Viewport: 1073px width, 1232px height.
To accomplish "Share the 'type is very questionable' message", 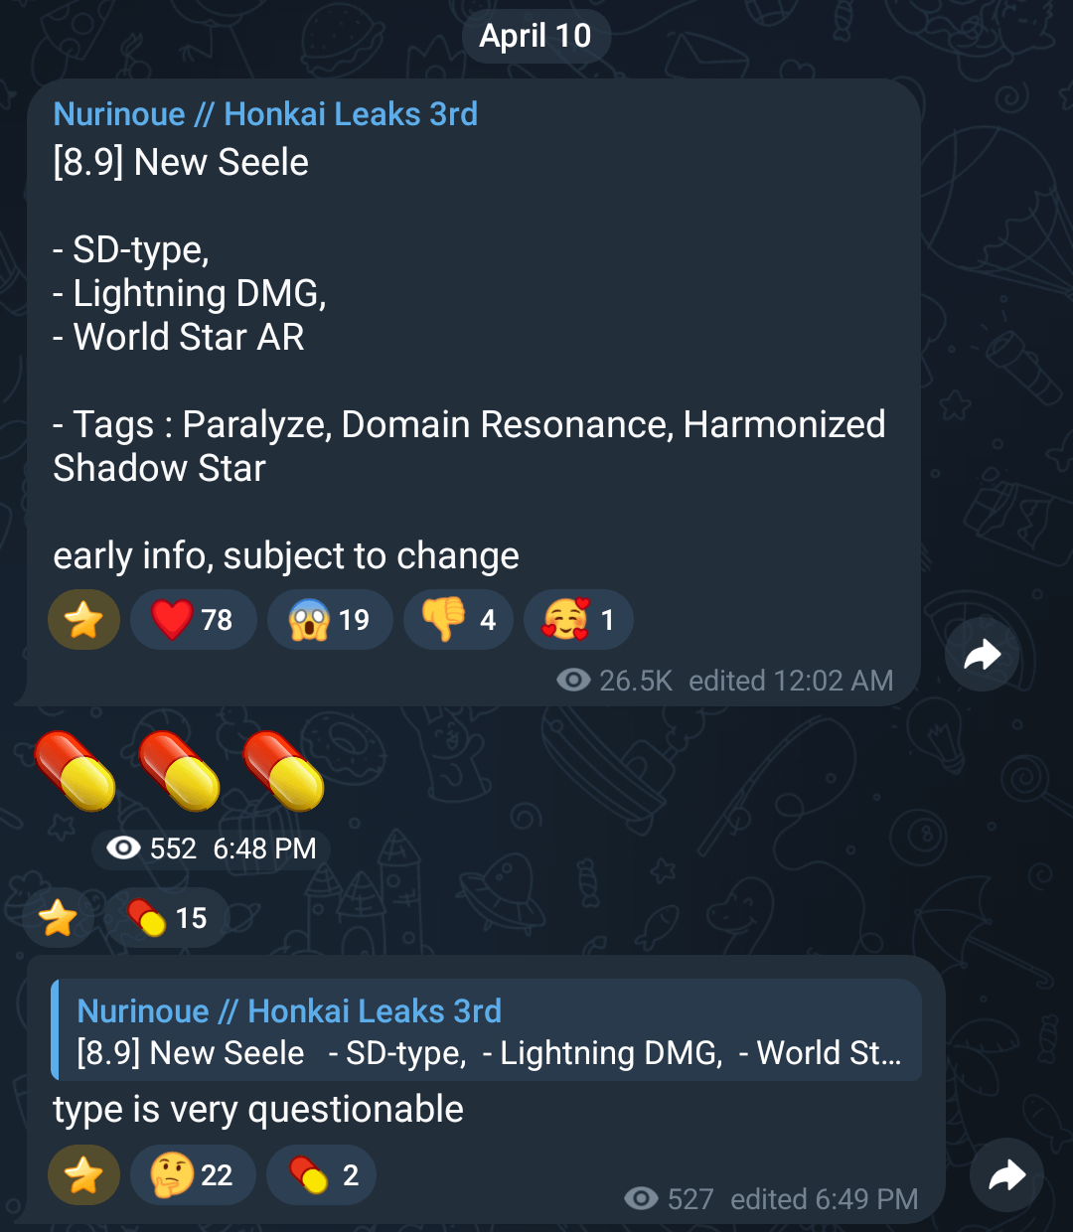I will click(x=1006, y=1175).
